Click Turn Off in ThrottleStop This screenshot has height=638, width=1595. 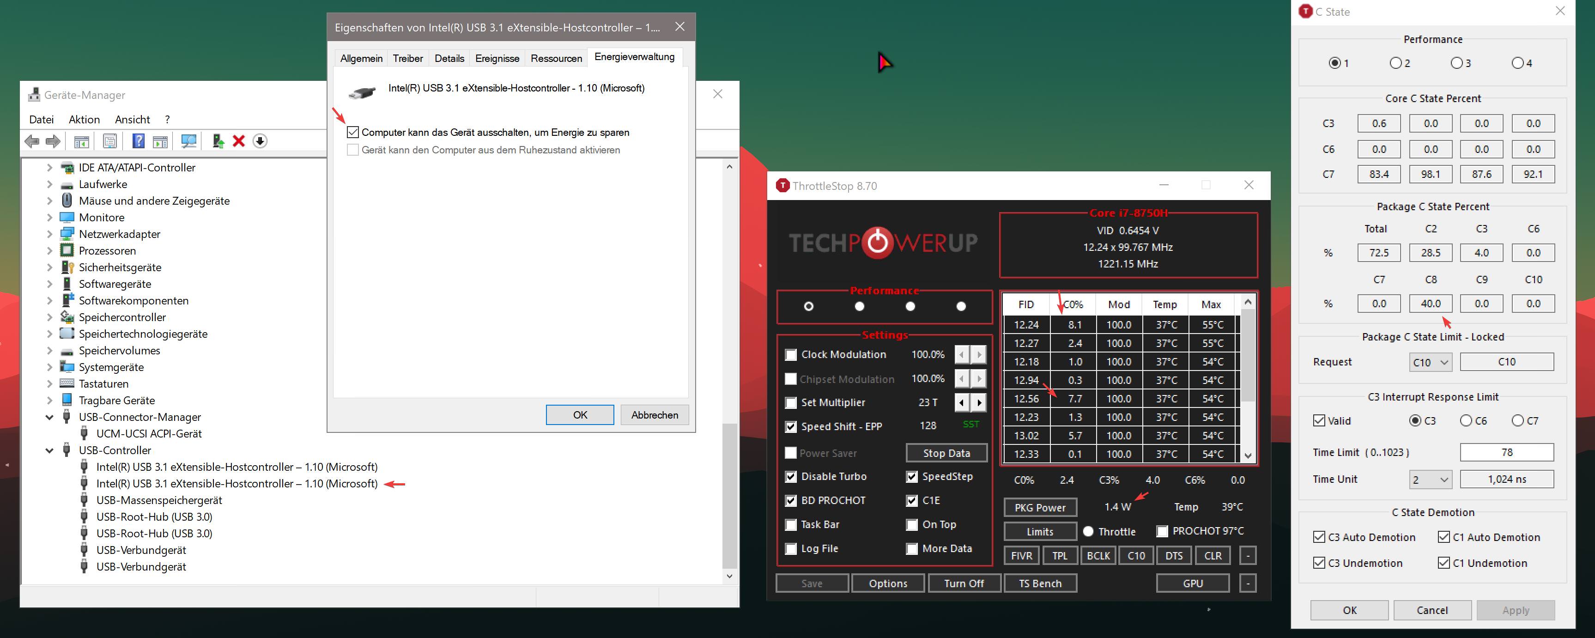click(964, 583)
